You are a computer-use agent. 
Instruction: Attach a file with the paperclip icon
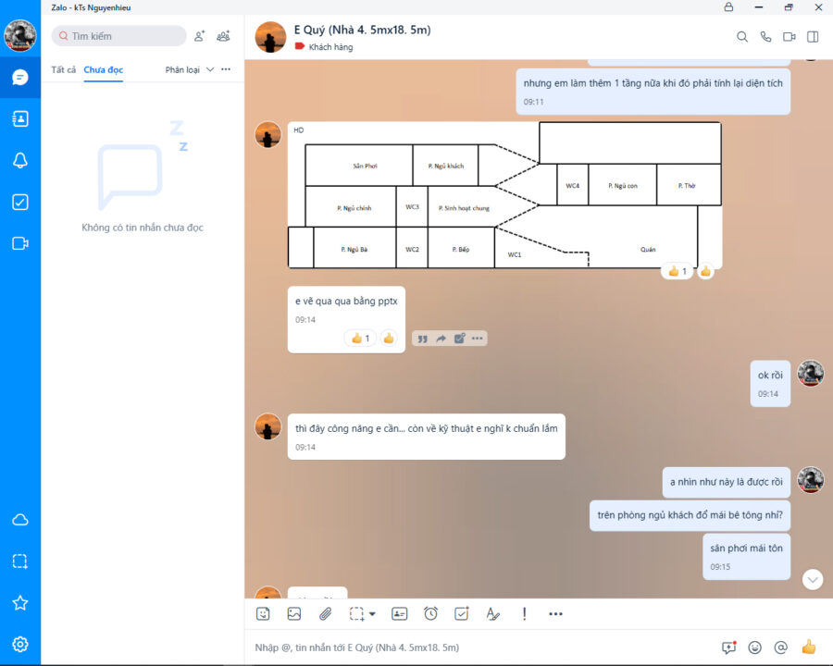325,613
